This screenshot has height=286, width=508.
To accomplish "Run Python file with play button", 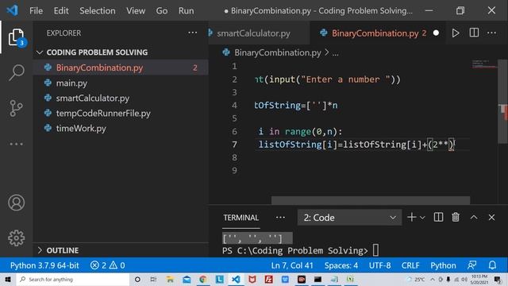I will coord(456,33).
